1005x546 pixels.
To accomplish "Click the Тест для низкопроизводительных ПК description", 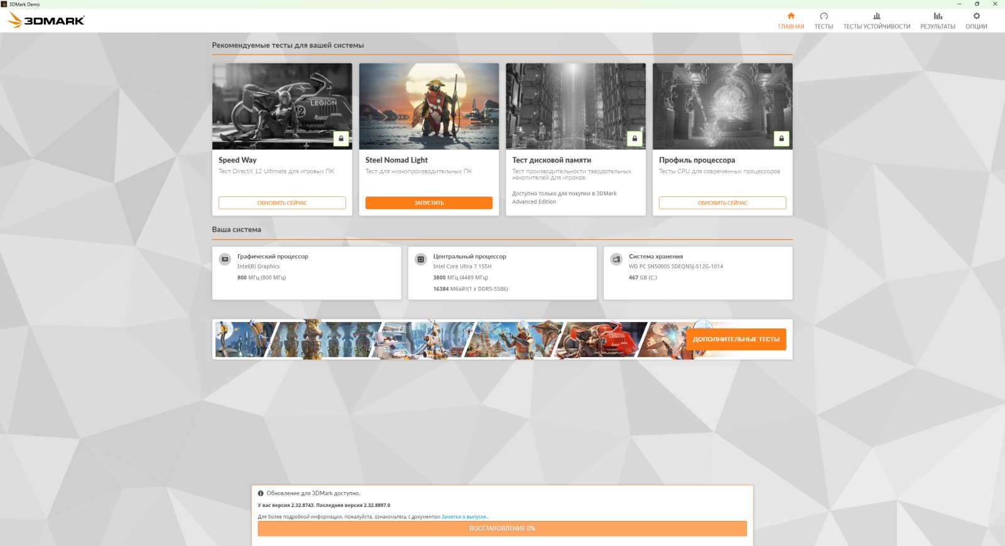I will [x=418, y=171].
